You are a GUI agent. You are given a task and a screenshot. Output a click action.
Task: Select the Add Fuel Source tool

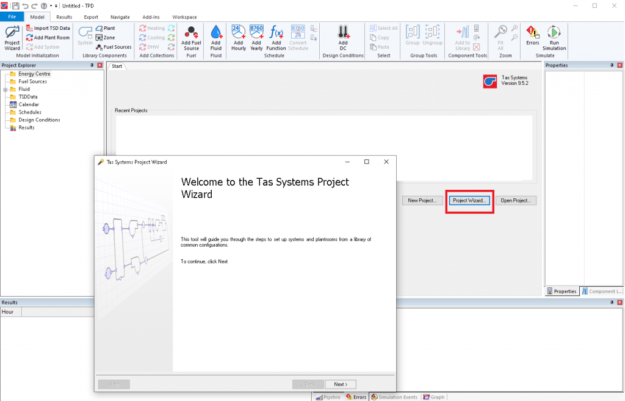tap(191, 38)
